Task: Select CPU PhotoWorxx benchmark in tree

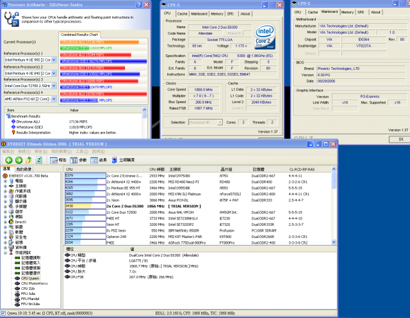Action: (x=35, y=283)
